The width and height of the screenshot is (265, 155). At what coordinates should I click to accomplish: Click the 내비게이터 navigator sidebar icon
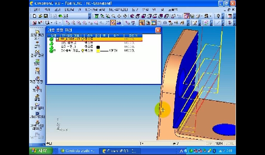pyautogui.click(x=37, y=115)
